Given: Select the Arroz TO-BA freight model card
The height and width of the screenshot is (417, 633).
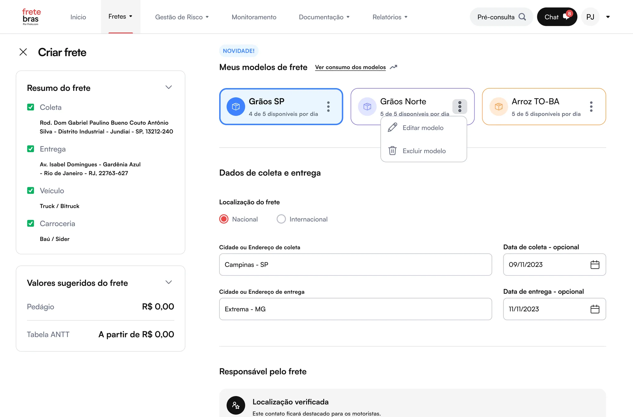Looking at the screenshot, I should click(x=544, y=106).
